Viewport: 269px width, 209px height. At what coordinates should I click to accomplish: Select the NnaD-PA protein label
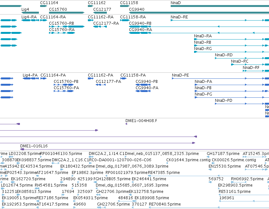click(204, 82)
